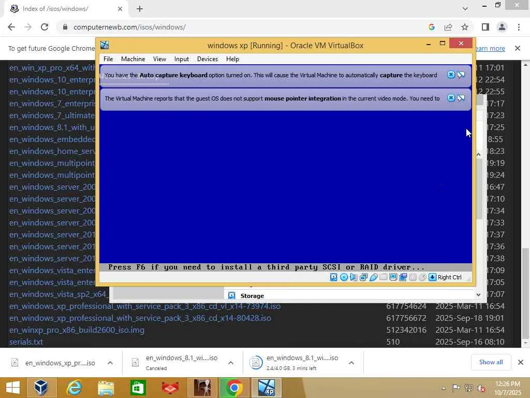Click the VirtualBox window title bar icon
Screen dimensions: 530x398
click(x=105, y=45)
